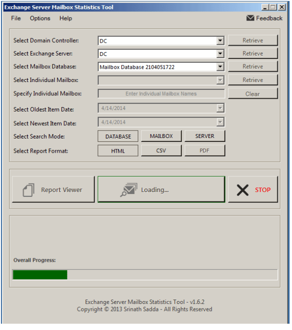Screen dimensions: 292x330
Task: Click the Loading search button
Action: click(161, 190)
